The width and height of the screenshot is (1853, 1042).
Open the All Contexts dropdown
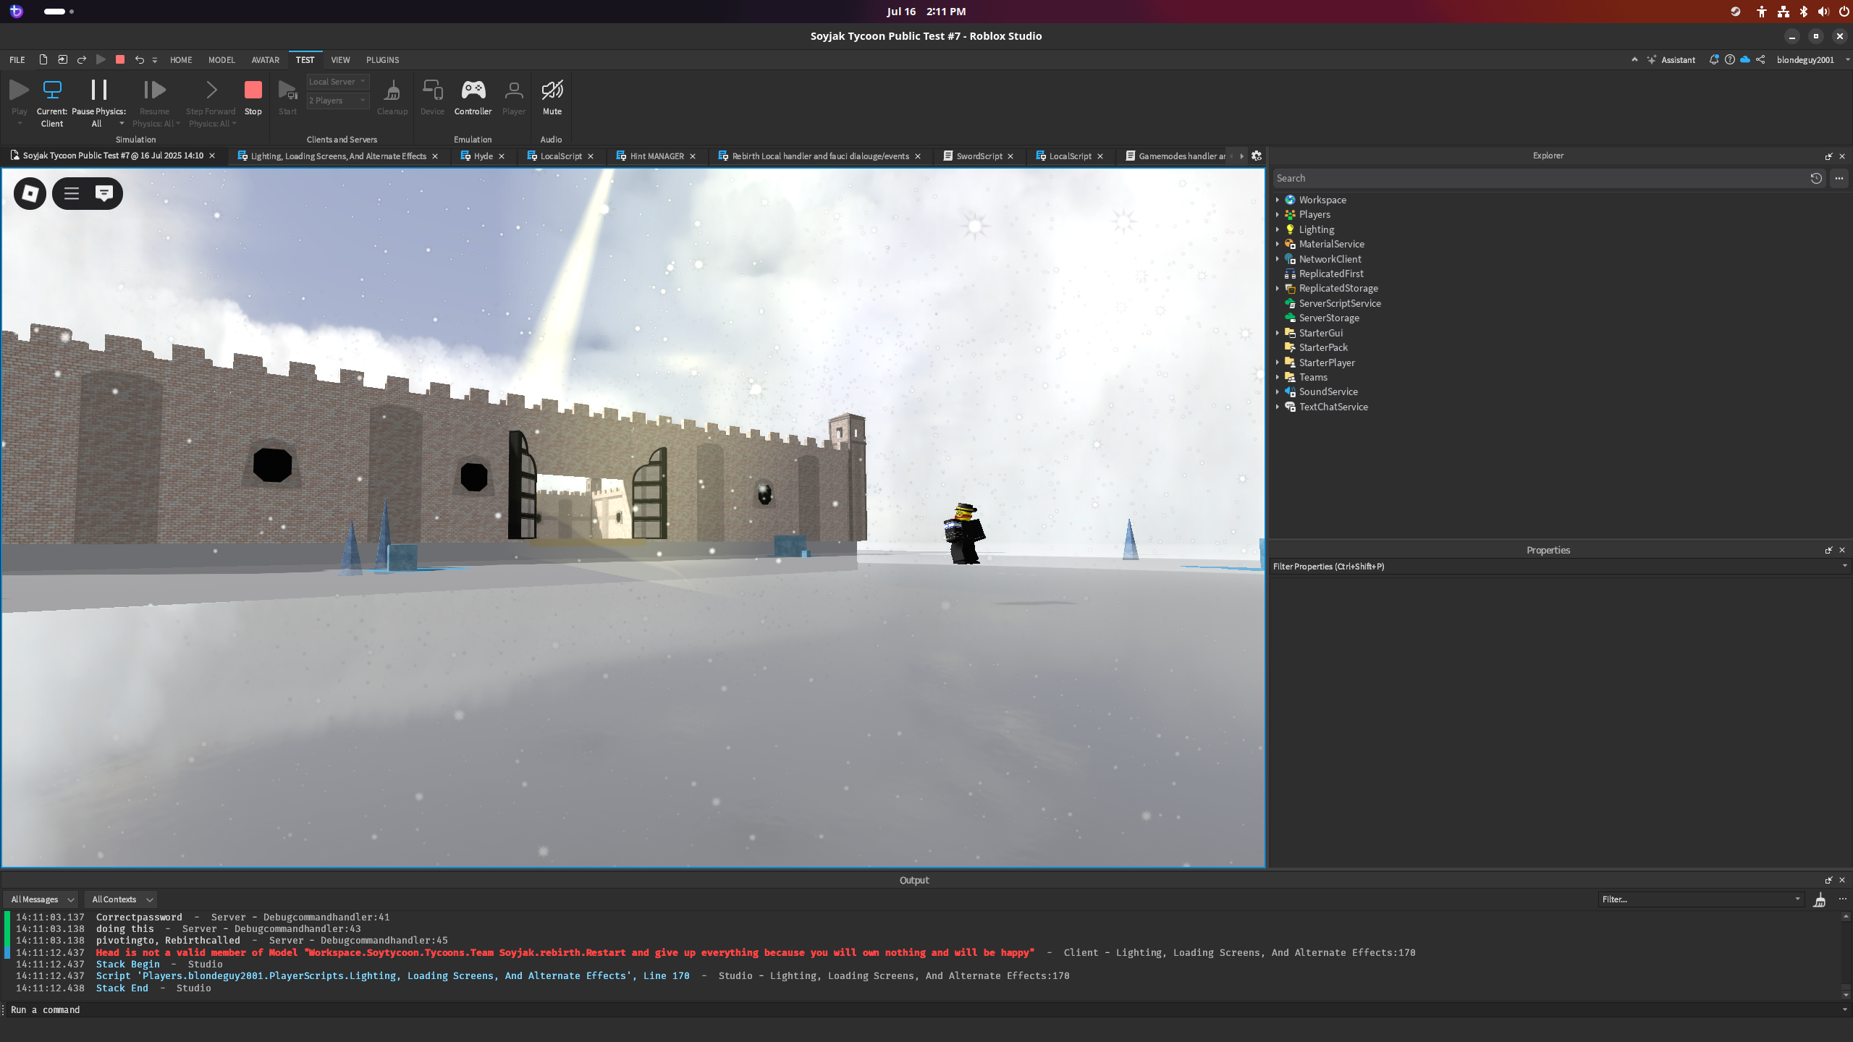[122, 899]
